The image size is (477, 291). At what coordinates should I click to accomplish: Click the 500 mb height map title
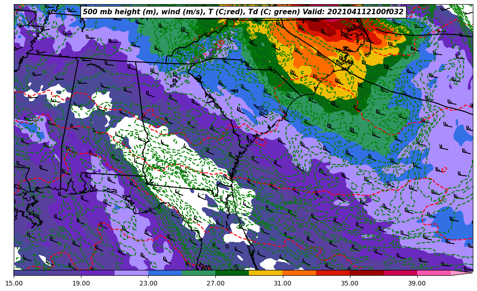243,12
